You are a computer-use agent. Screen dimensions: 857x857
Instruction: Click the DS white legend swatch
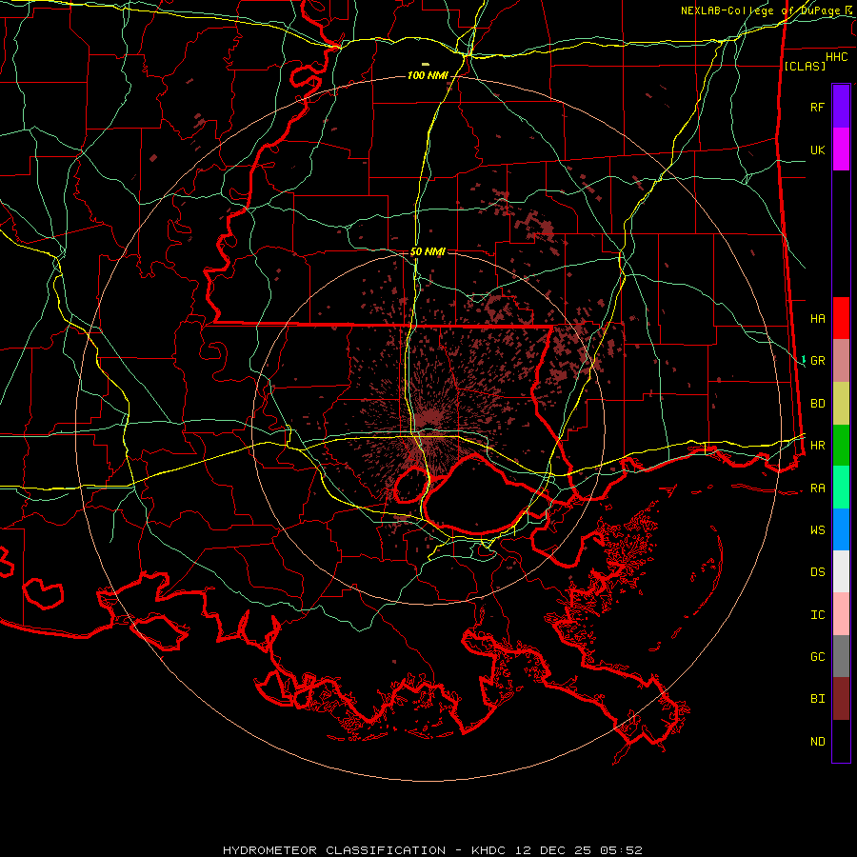point(841,571)
